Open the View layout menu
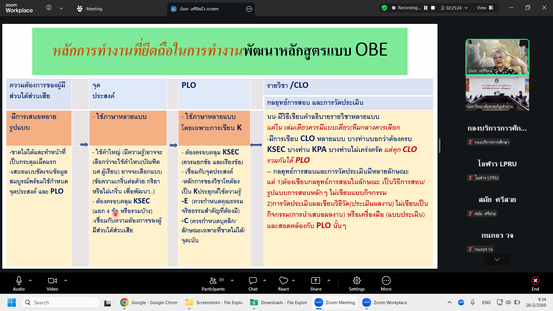Viewport: 553px width, 311px height. pos(485,8)
